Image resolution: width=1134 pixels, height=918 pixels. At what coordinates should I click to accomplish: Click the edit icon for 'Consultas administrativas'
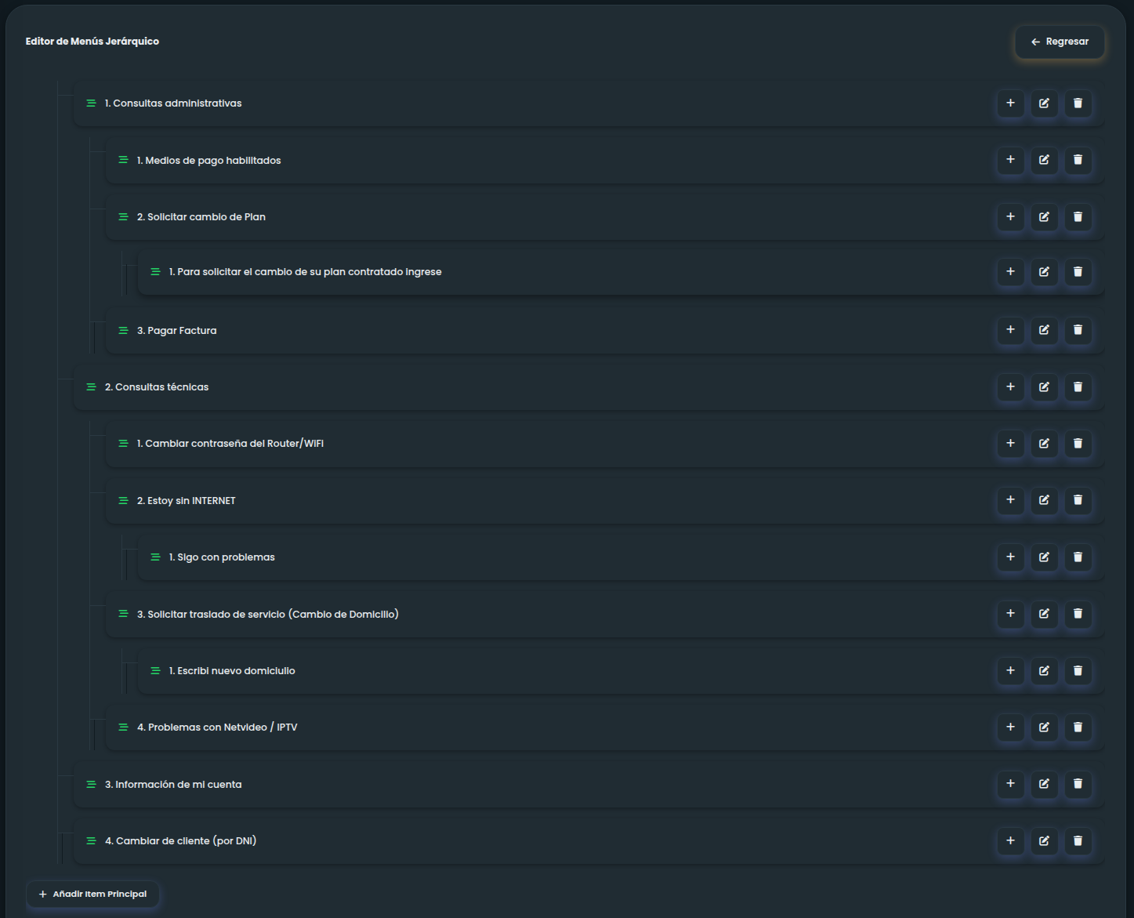tap(1044, 103)
